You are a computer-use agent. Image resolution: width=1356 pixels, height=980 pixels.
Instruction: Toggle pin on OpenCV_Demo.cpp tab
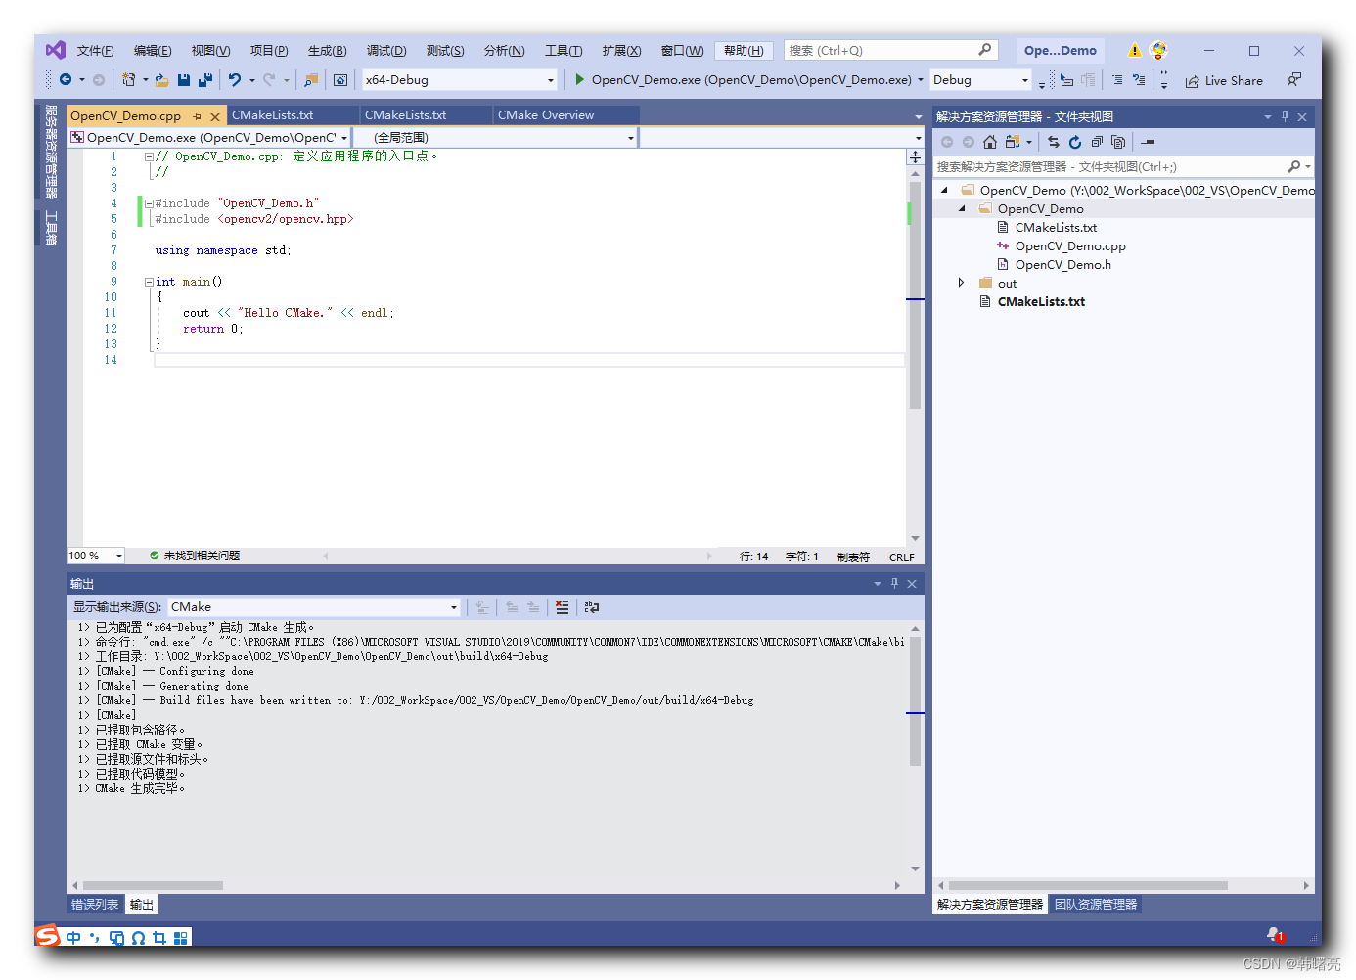(x=198, y=116)
